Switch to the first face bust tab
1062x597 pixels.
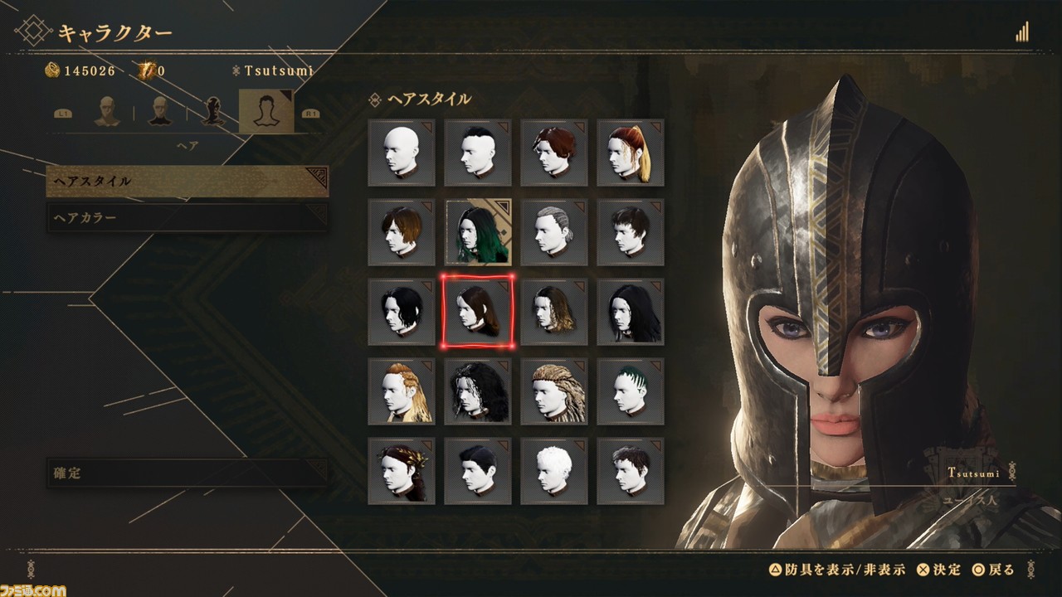(x=106, y=111)
